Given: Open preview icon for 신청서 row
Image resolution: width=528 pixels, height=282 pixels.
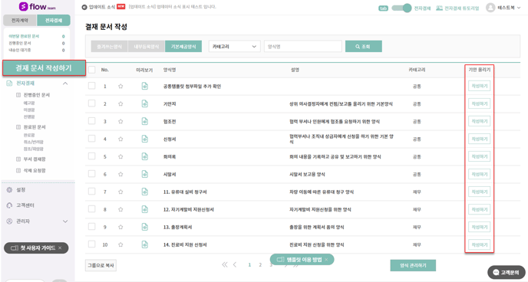Looking at the screenshot, I should [145, 139].
